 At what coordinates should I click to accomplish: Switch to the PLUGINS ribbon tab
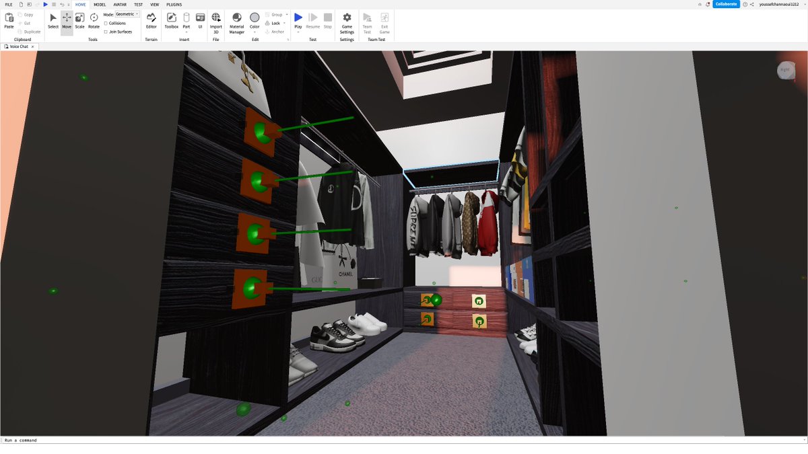click(174, 5)
